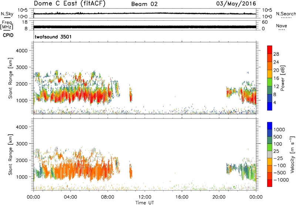Image resolution: width=296 pixels, height=205 pixels.
Task: Click the isolated 10:30 UT echo in velocity panel
Action: (x=131, y=171)
